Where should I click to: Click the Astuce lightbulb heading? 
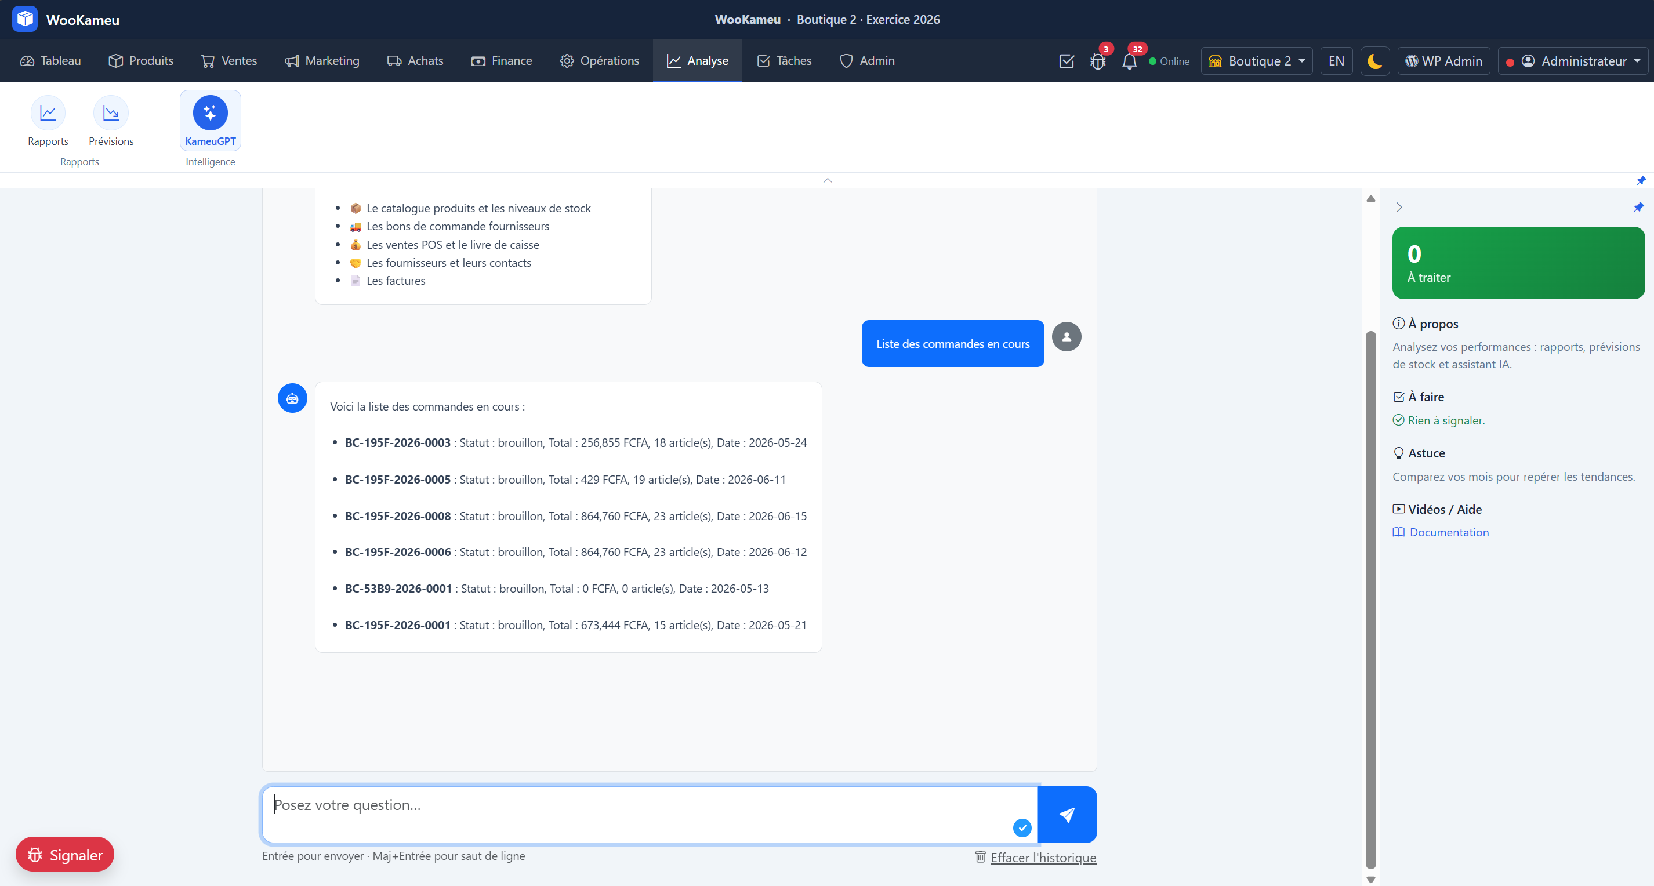point(1419,453)
